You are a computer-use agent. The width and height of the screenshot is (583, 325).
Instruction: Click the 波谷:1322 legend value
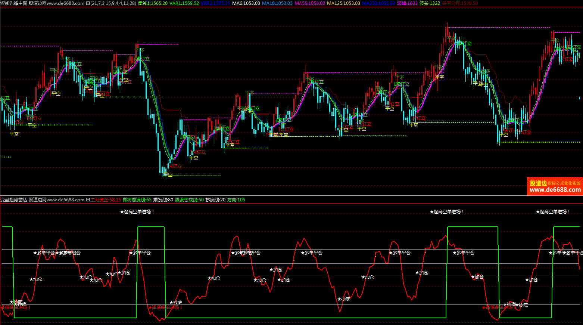coord(430,3)
